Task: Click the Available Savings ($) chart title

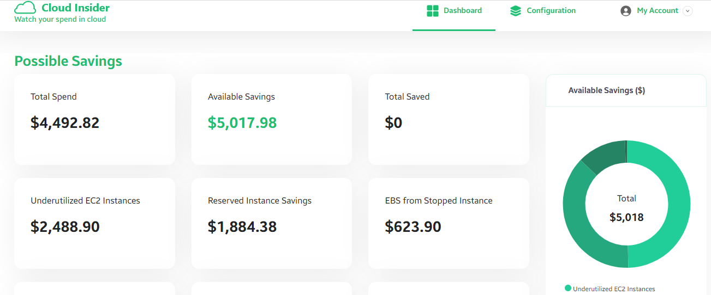Action: point(607,90)
